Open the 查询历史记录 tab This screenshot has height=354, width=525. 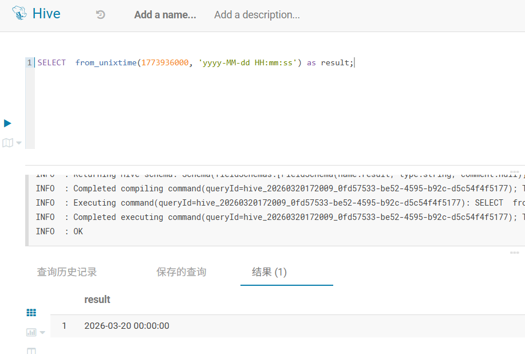click(67, 272)
